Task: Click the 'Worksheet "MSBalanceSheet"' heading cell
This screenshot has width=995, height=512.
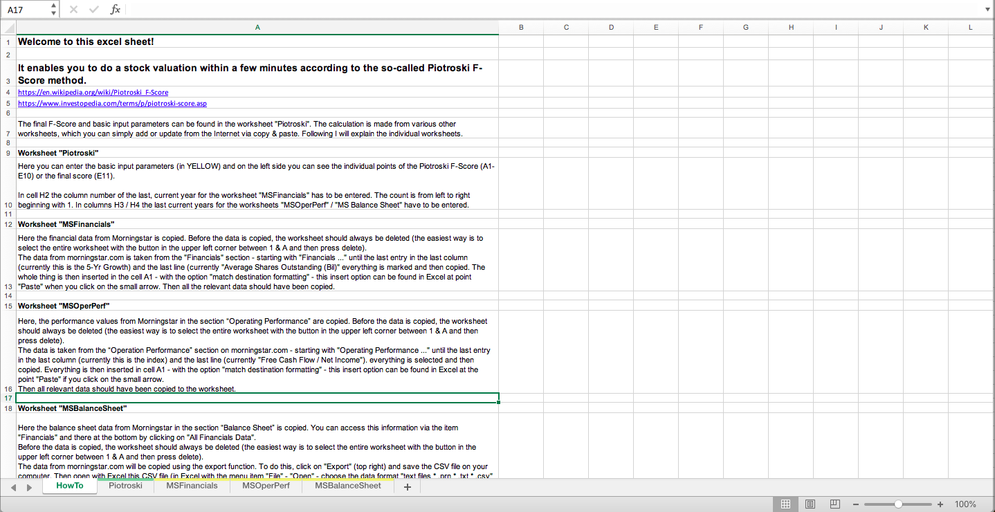Action: point(257,408)
